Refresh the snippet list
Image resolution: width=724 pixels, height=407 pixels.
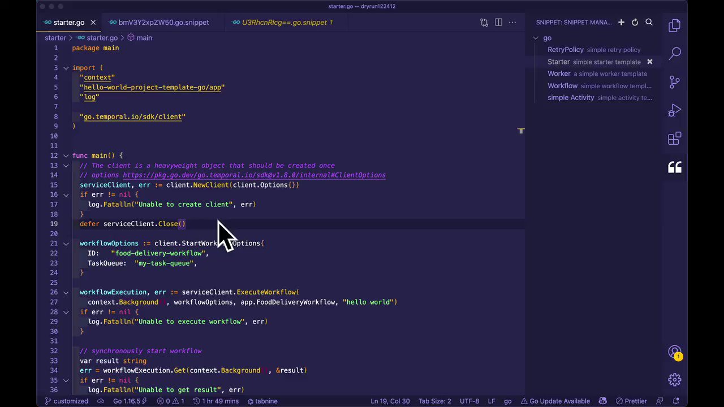click(635, 22)
